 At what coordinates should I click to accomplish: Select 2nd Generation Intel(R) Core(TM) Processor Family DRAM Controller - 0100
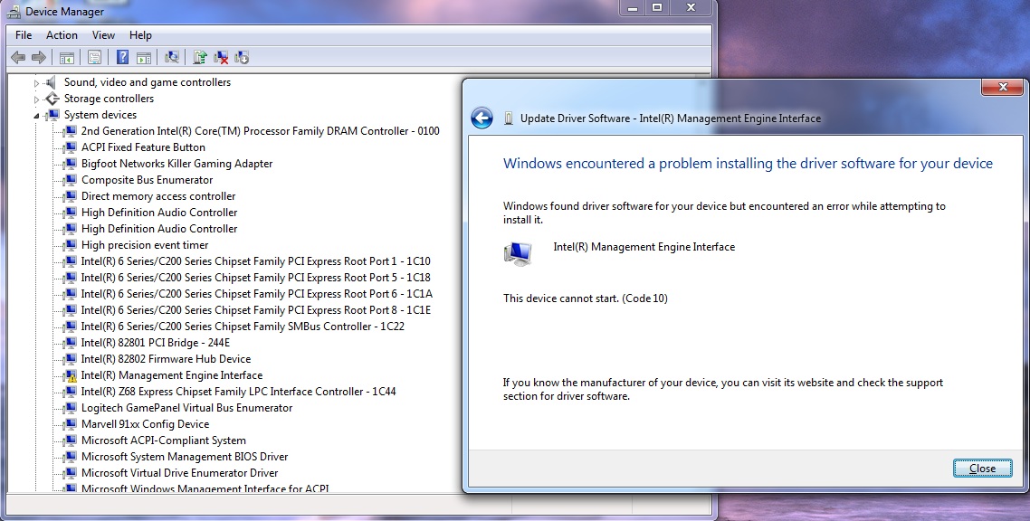(x=260, y=131)
